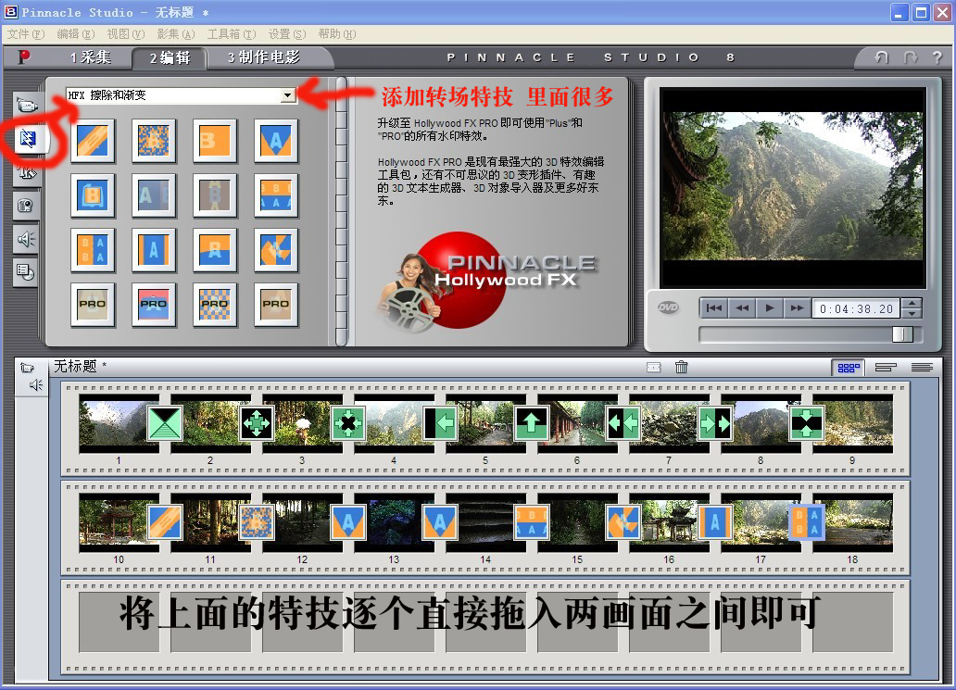Click the transitions group name field
This screenshot has width=956, height=690.
click(x=173, y=95)
